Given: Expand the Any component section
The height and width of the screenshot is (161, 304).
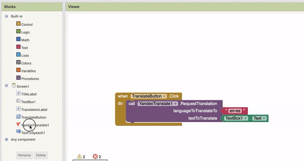Looking at the screenshot, I should click(x=6, y=139).
